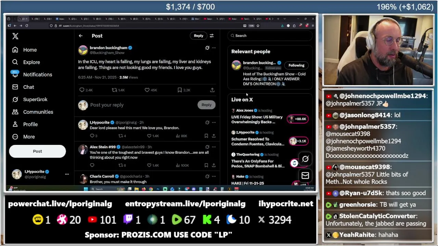This screenshot has width=438, height=246.
Task: Open reply sort settings next to Reply
Action: point(211,36)
